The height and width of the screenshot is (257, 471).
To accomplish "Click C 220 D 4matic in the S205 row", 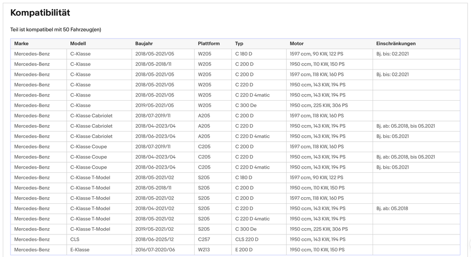I will pos(253,219).
